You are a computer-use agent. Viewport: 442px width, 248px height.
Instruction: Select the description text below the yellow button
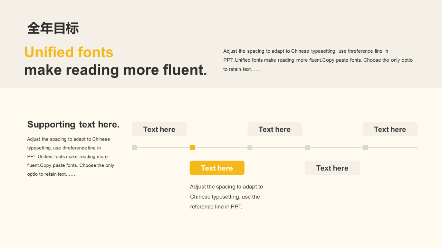click(x=227, y=197)
